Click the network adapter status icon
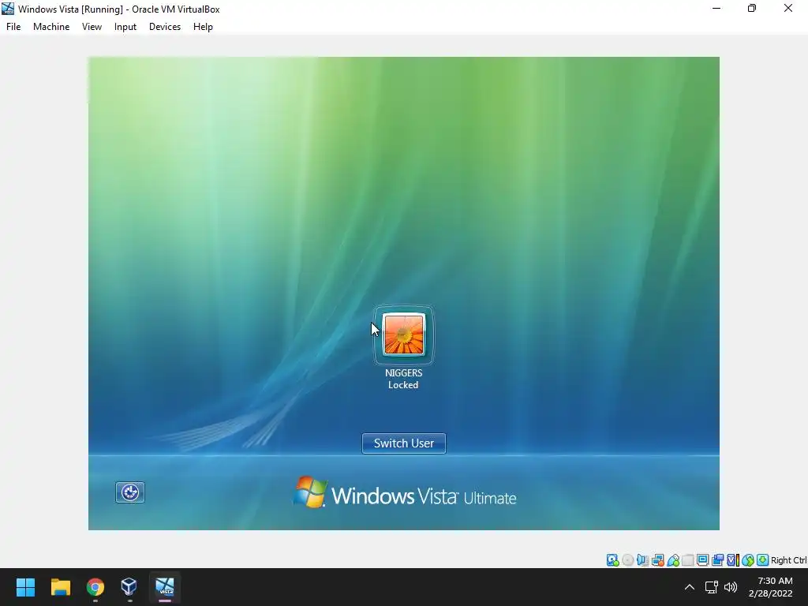808x606 pixels. click(657, 560)
